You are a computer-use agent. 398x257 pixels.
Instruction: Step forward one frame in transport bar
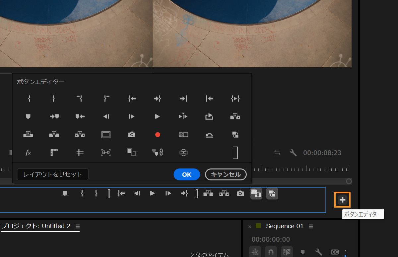(x=168, y=193)
